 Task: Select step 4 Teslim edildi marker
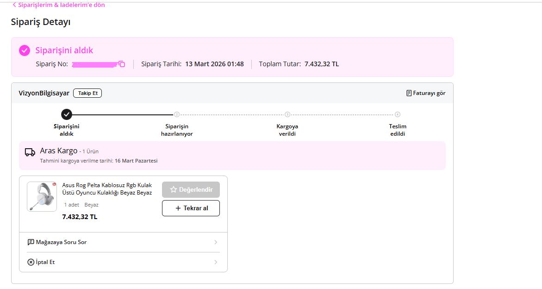point(398,114)
